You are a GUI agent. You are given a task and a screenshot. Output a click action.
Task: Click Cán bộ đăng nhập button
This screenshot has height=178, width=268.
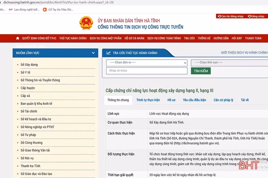tap(230, 16)
